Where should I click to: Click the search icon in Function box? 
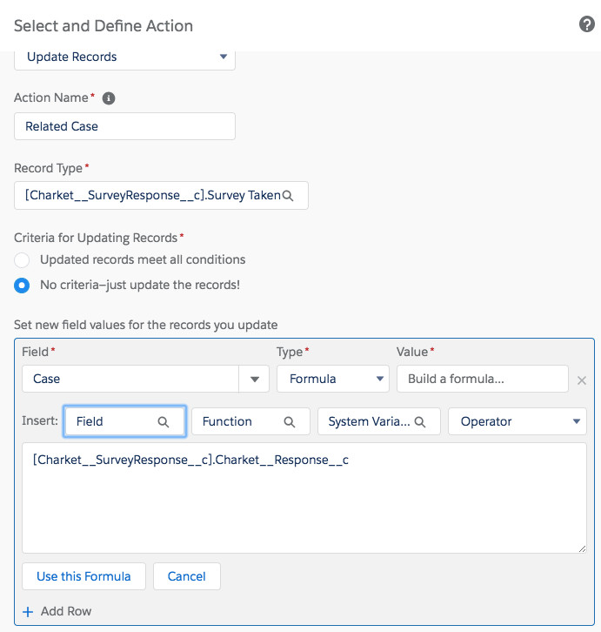290,421
